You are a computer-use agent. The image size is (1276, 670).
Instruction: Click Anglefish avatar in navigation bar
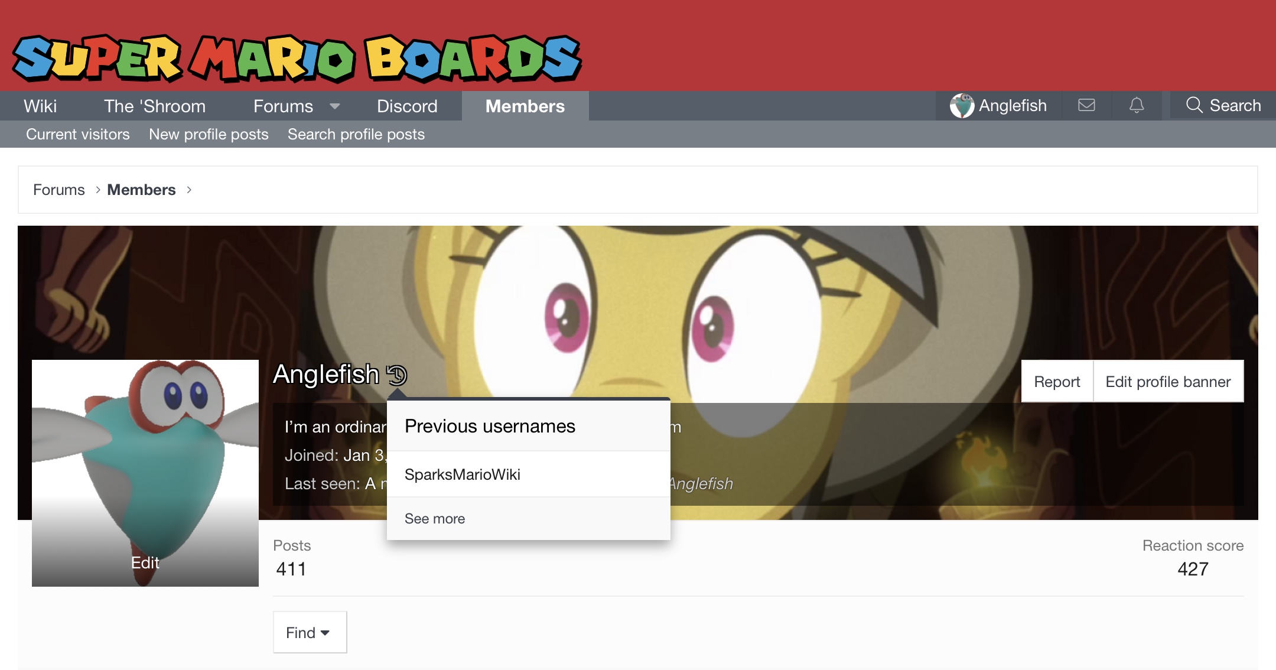pos(962,106)
